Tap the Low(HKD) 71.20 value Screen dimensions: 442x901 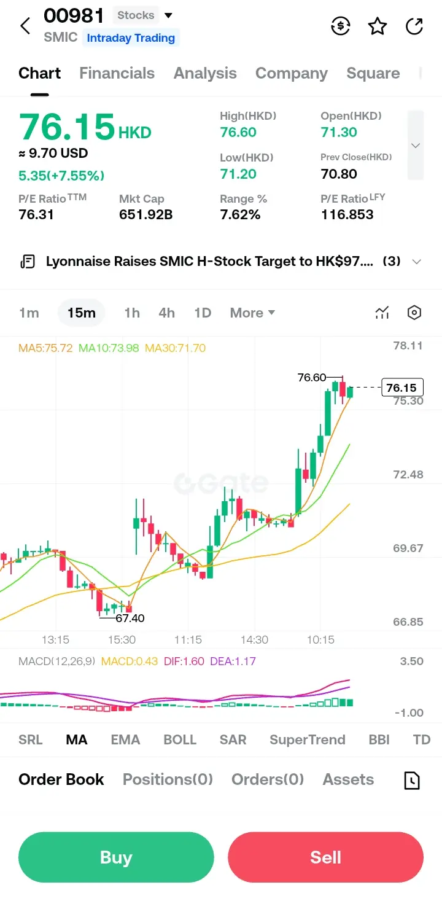point(238,174)
